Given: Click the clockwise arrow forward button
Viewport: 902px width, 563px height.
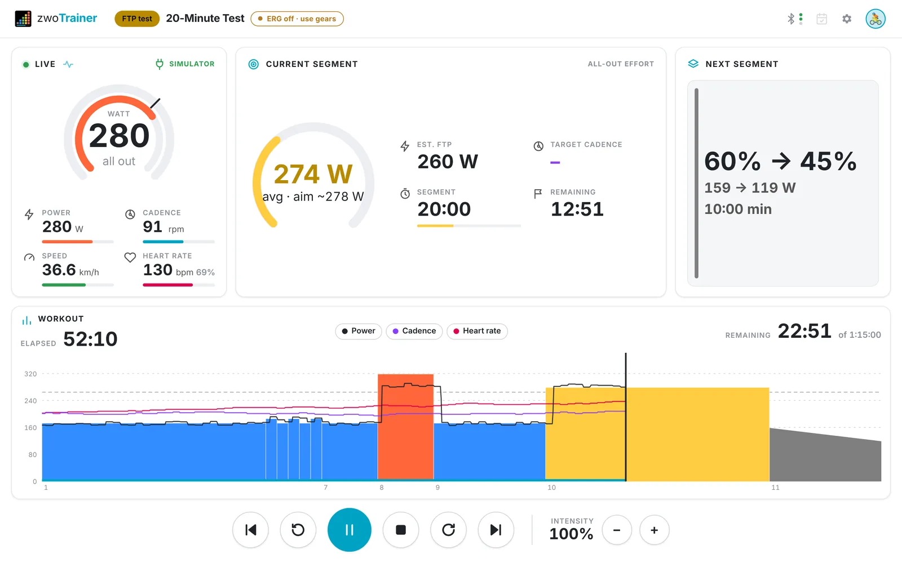Looking at the screenshot, I should click(x=448, y=530).
